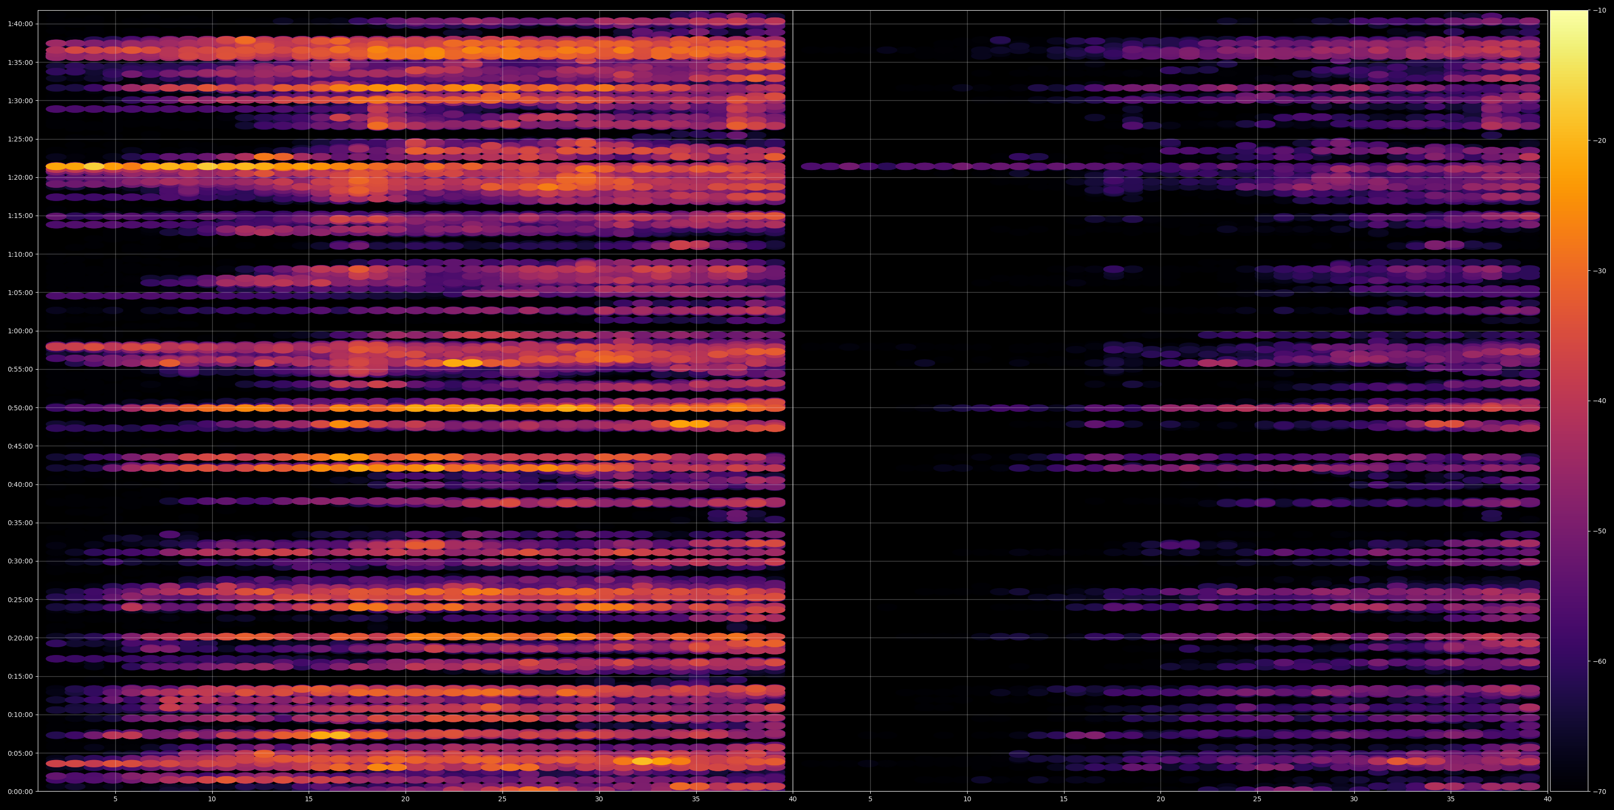Pick x-axis tick 20 of the right heatmap

(x=1160, y=799)
